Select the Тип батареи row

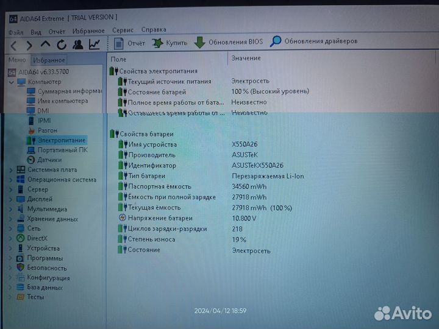coord(211,176)
